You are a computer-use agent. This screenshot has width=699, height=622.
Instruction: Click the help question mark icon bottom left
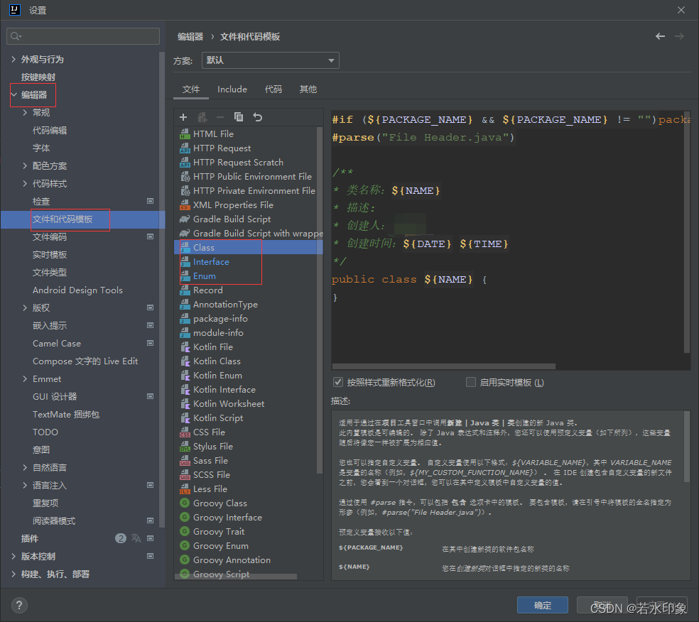point(18,604)
